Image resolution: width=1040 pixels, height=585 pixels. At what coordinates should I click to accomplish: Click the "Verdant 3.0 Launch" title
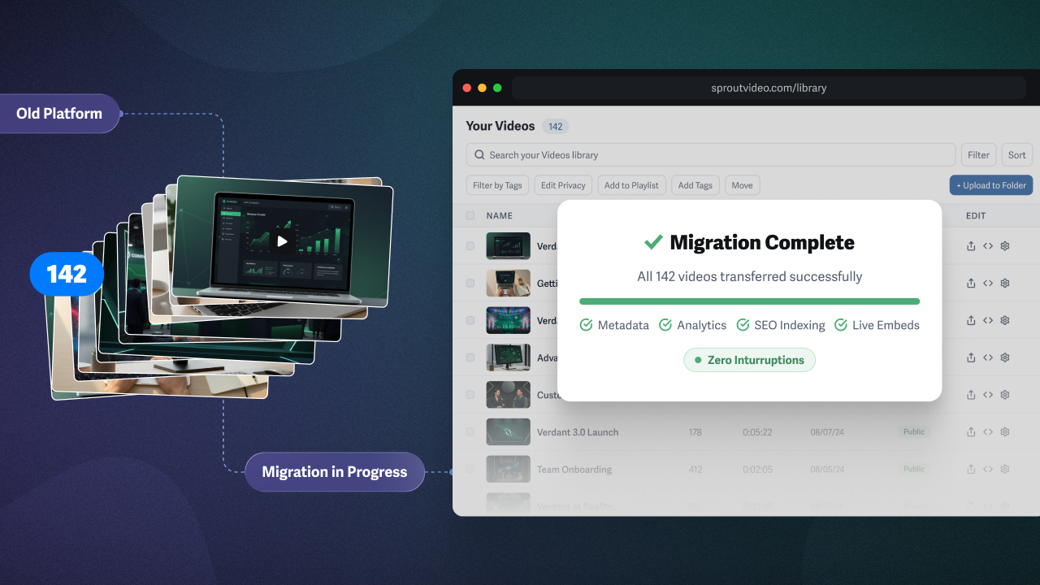(578, 432)
